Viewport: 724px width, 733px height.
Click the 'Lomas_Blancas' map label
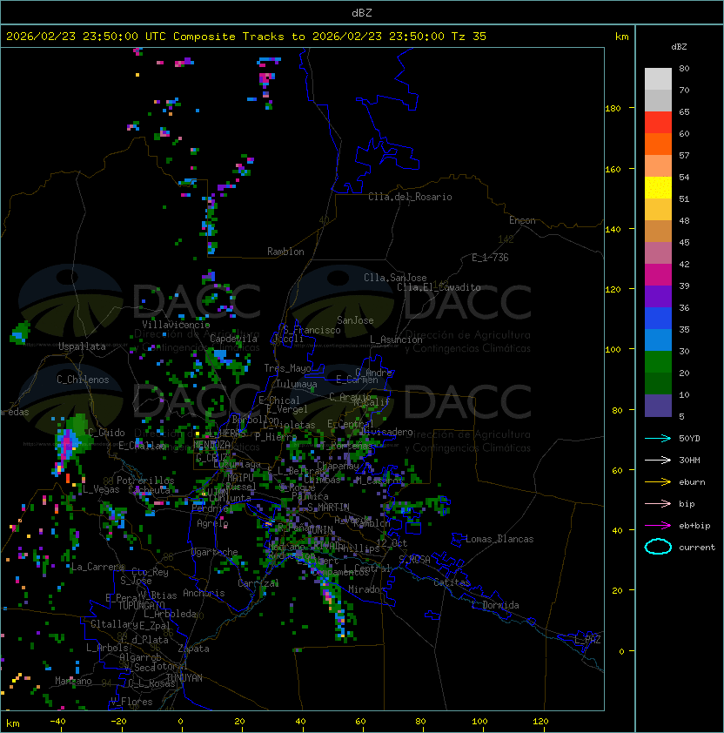499,539
